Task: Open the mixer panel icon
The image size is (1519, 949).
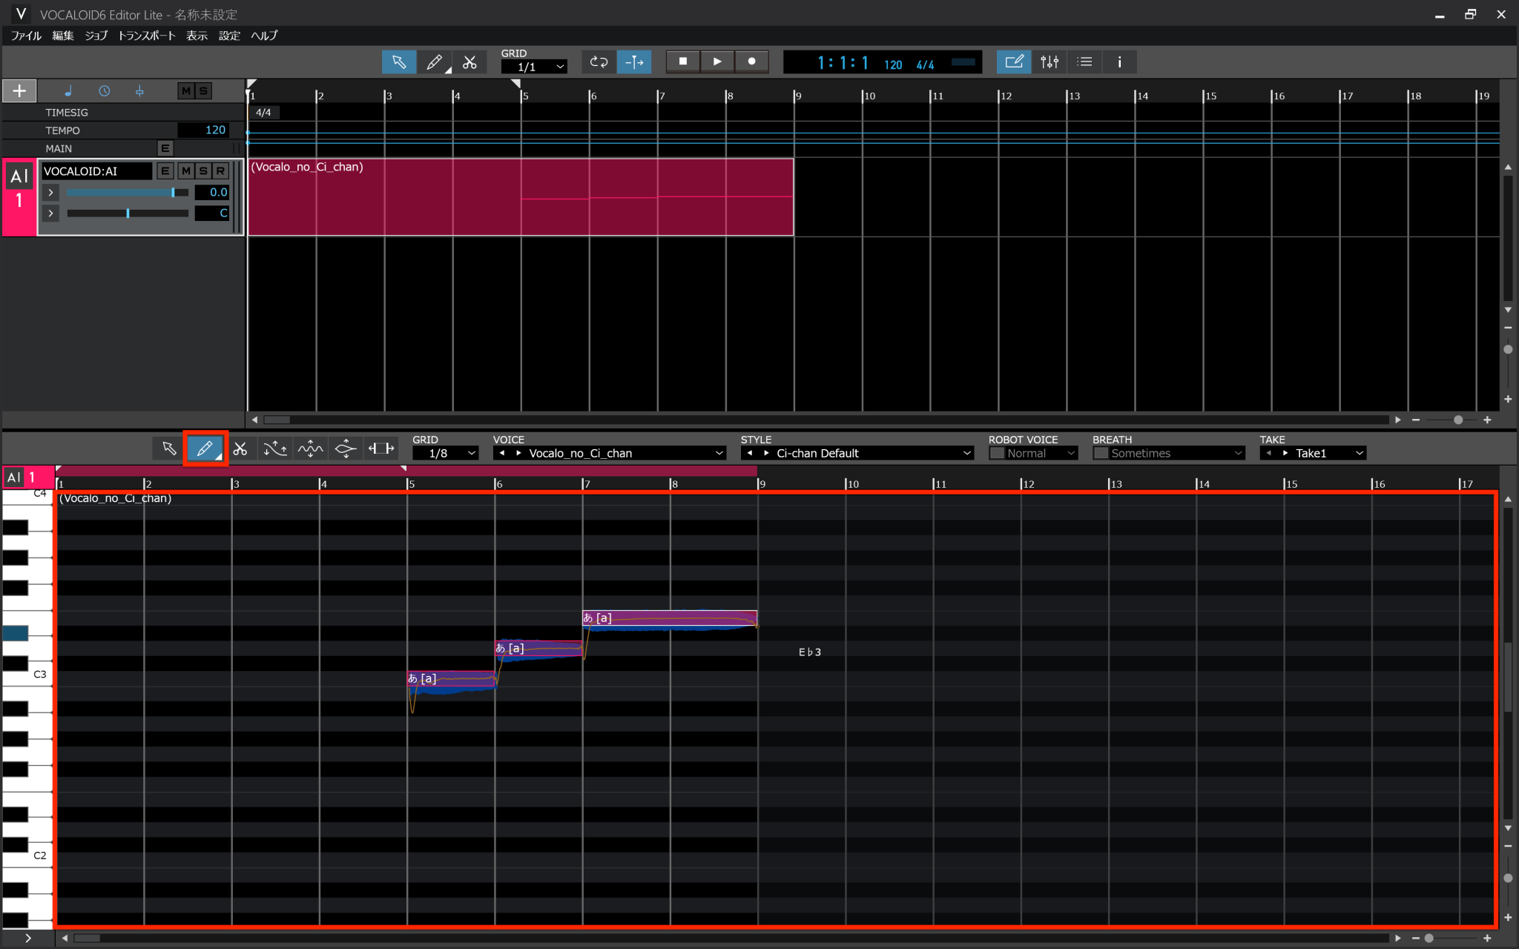Action: (x=1048, y=62)
